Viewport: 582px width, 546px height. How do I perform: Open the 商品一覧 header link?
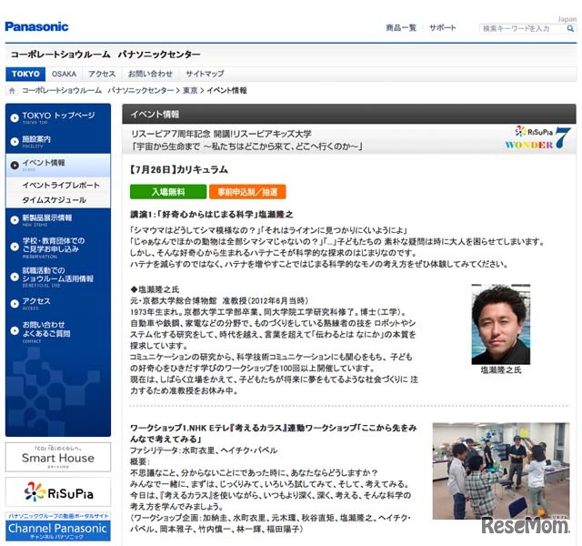(x=401, y=28)
